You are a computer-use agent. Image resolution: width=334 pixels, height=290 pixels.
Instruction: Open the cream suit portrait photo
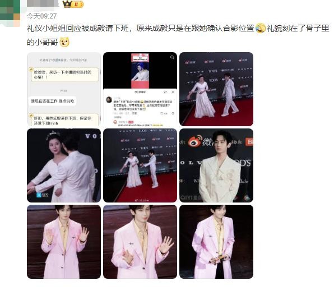[x=216, y=165]
